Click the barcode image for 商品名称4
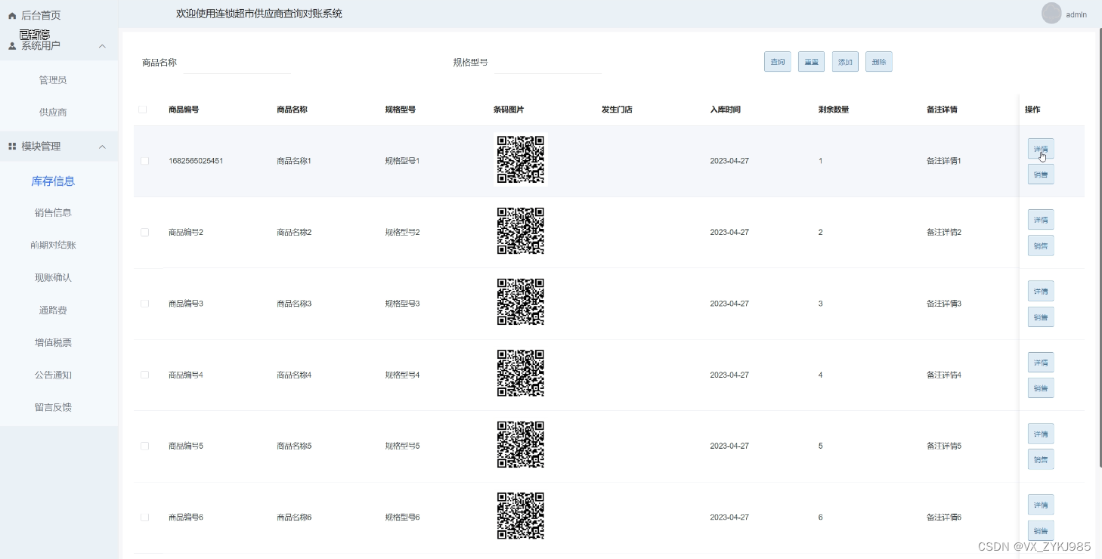 pos(521,374)
